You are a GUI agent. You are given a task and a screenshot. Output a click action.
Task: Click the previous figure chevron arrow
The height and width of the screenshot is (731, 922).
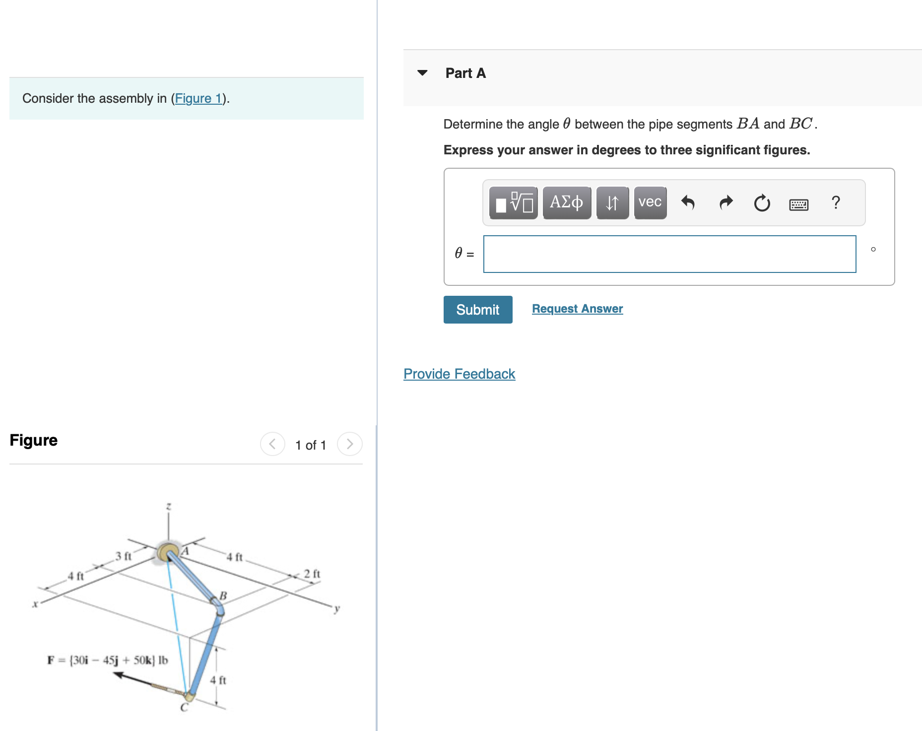point(272,444)
